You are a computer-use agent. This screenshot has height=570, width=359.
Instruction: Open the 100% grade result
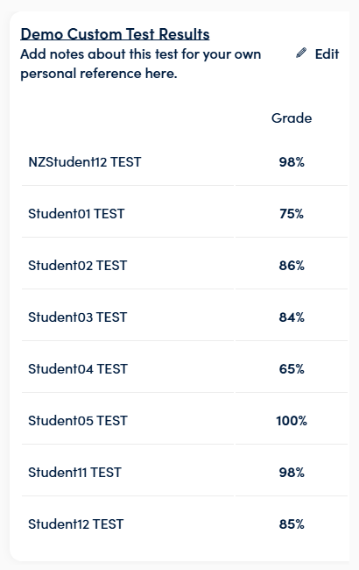click(292, 421)
